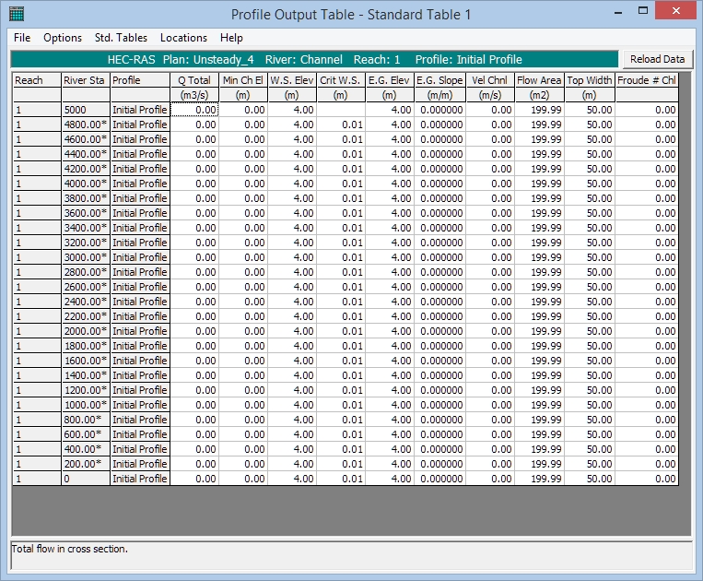Click Crit W.S. 0.01 in station 4800.00* row
703x581 pixels.
341,125
